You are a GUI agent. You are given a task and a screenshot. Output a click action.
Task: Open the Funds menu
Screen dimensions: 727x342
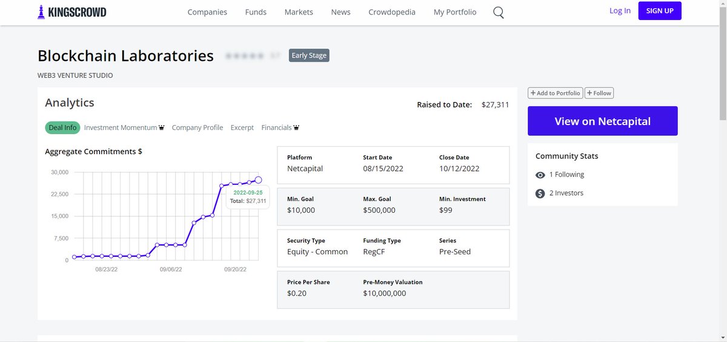click(256, 12)
